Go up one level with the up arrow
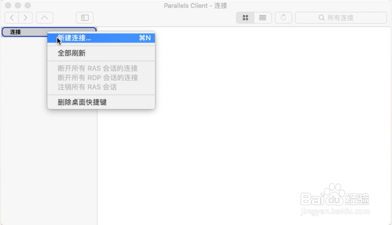Image resolution: width=392 pixels, height=225 pixels. tap(45, 18)
